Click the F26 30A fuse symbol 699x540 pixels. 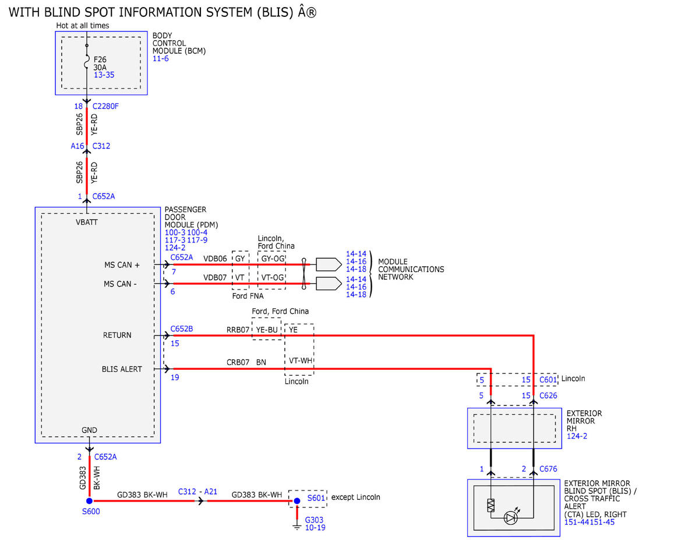[87, 61]
